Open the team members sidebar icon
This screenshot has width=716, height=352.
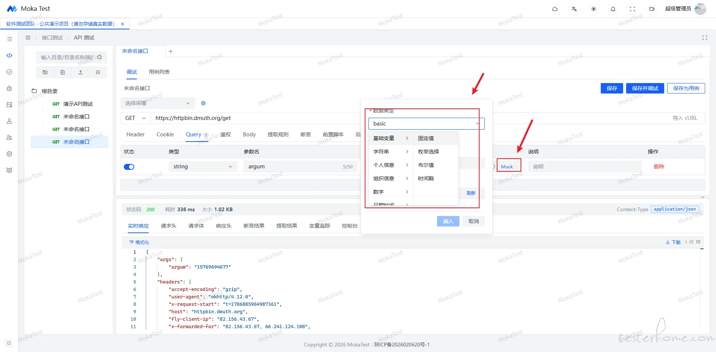pyautogui.click(x=9, y=137)
